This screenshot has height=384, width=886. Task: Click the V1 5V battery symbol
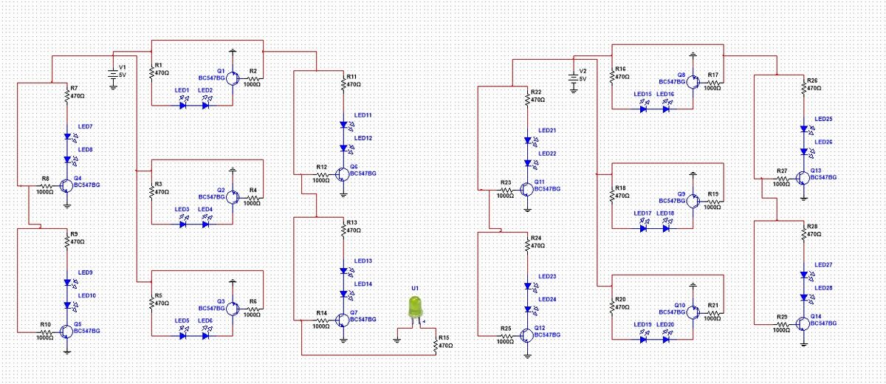coord(113,74)
